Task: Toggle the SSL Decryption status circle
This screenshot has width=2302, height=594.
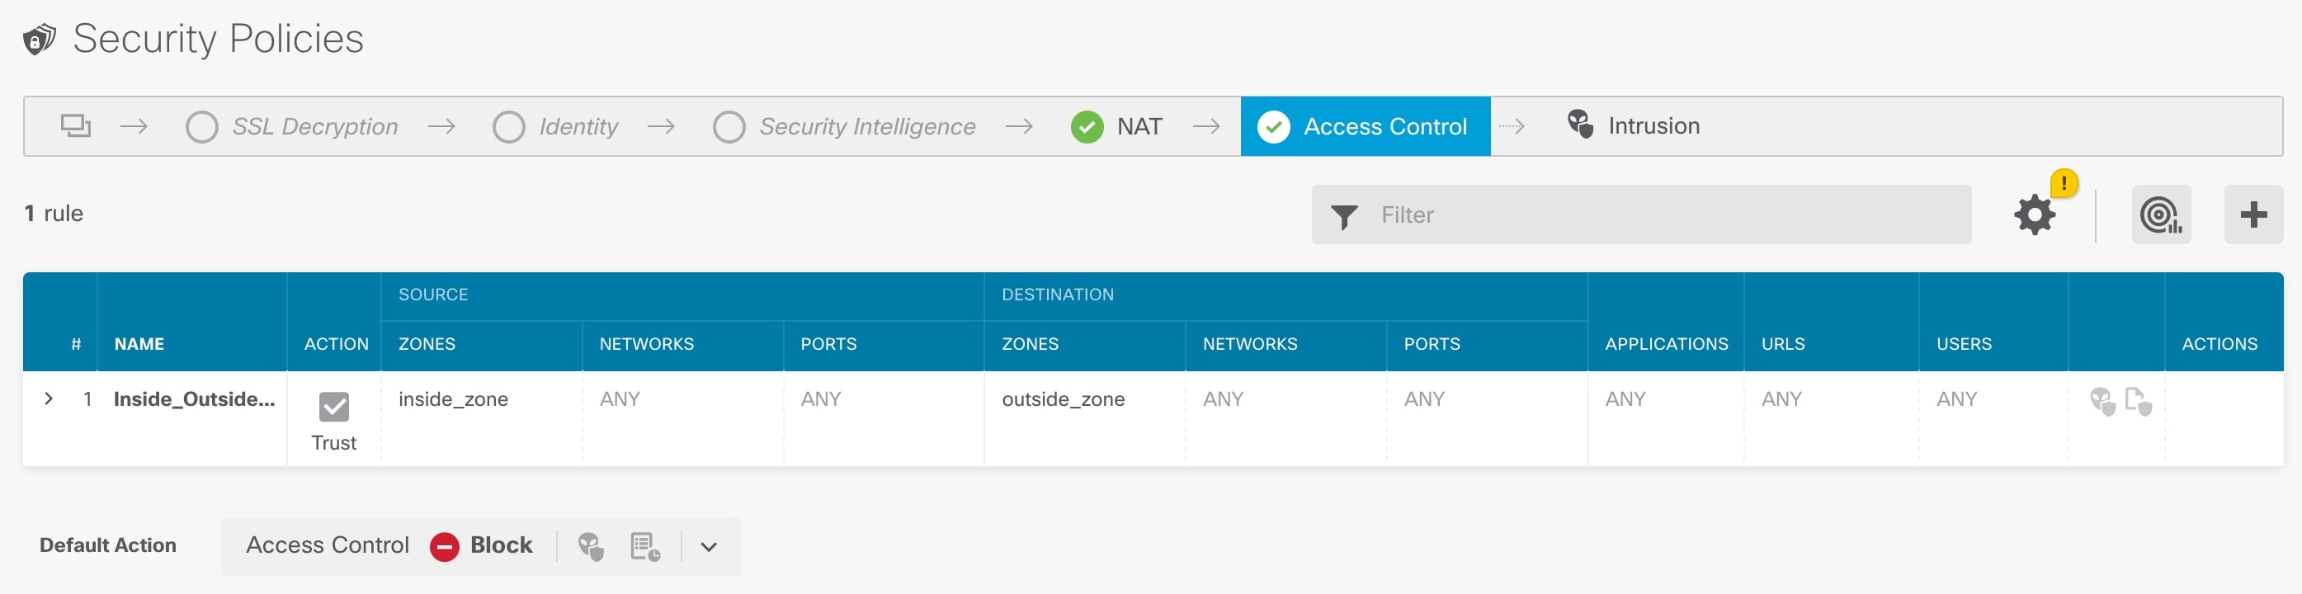Action: (202, 127)
